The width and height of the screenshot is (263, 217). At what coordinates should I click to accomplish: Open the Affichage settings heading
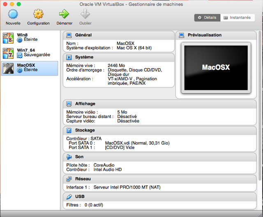tap(85, 104)
